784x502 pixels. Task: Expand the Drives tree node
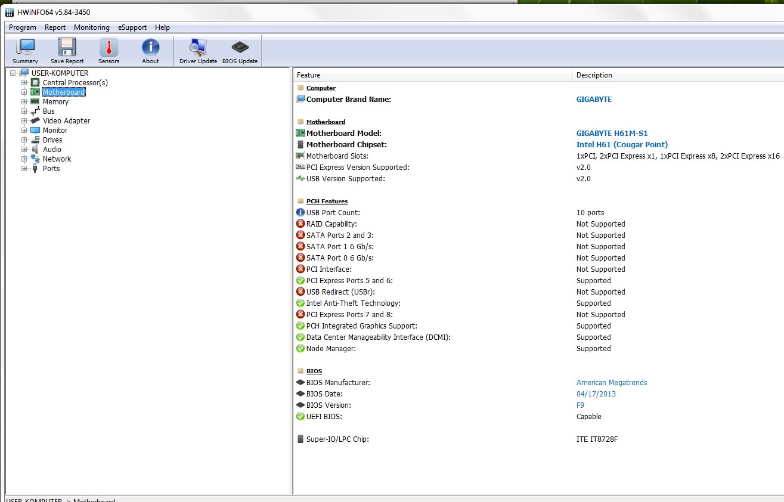tap(24, 140)
